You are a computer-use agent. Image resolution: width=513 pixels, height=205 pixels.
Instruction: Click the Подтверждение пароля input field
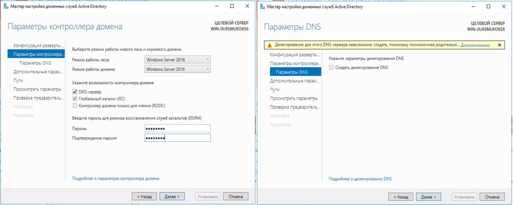tap(177, 138)
